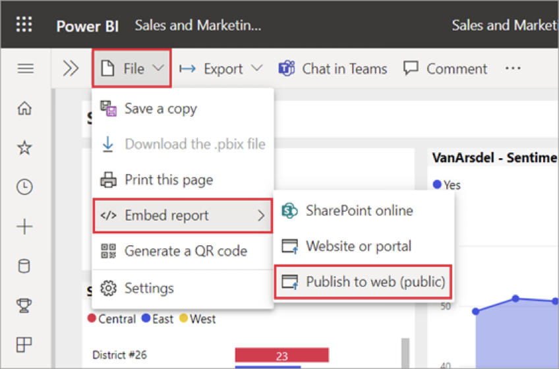Open the Export dropdown menu
This screenshot has width=559, height=369.
[221, 69]
